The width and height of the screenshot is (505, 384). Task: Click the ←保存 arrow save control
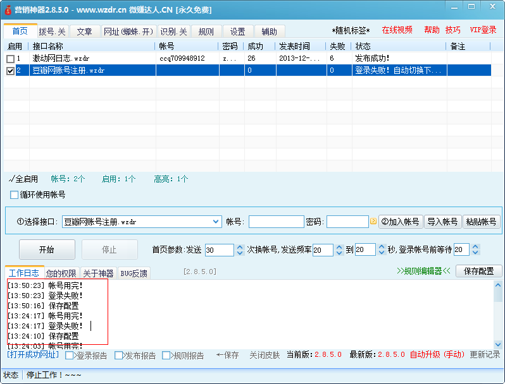point(228,355)
